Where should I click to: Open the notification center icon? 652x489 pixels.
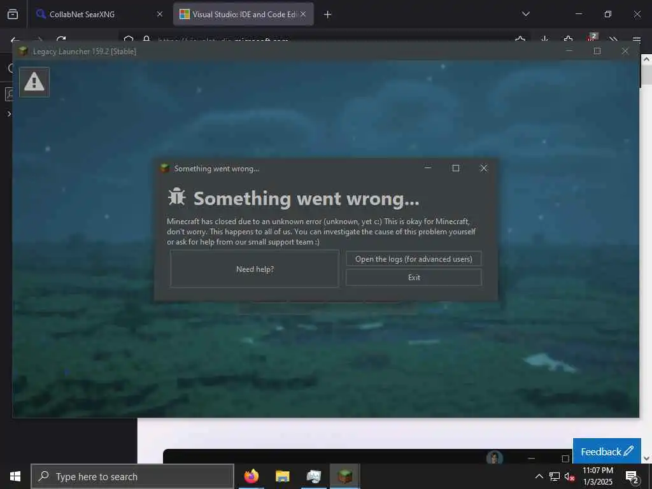click(632, 477)
